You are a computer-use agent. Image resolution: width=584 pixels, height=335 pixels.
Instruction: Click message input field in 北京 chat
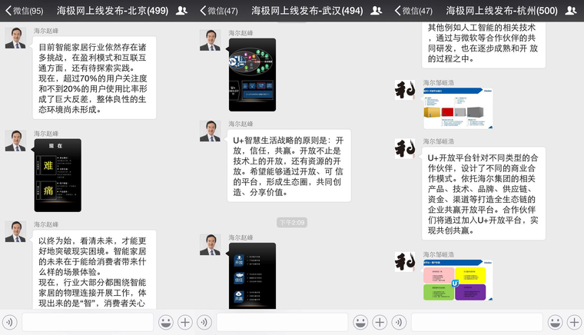pyautogui.click(x=88, y=322)
